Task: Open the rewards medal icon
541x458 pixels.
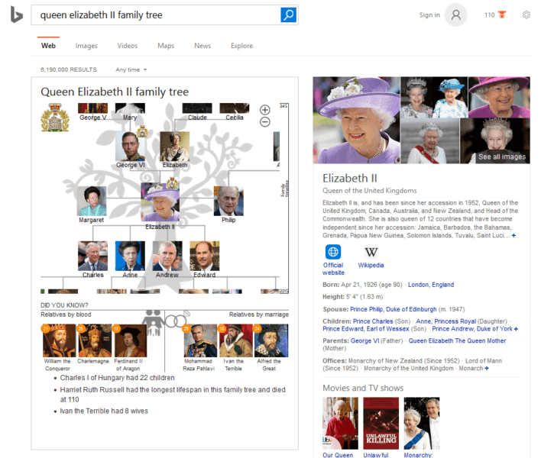Action: click(502, 15)
